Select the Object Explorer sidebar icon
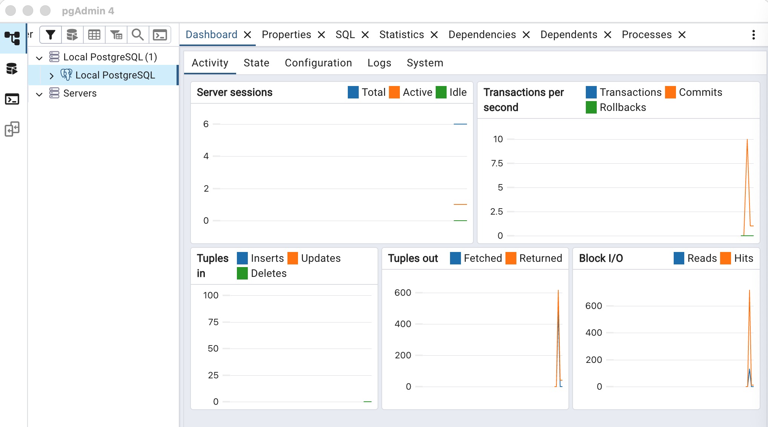The width and height of the screenshot is (768, 427). (x=12, y=38)
